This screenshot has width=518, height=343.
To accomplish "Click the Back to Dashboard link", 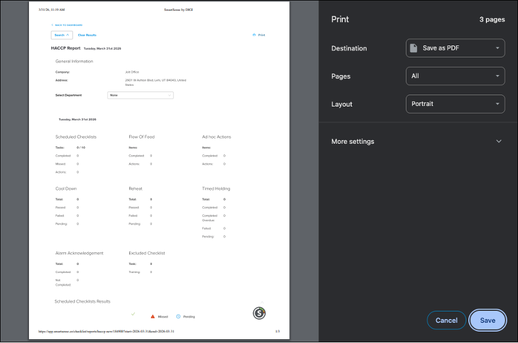I will 69,25.
